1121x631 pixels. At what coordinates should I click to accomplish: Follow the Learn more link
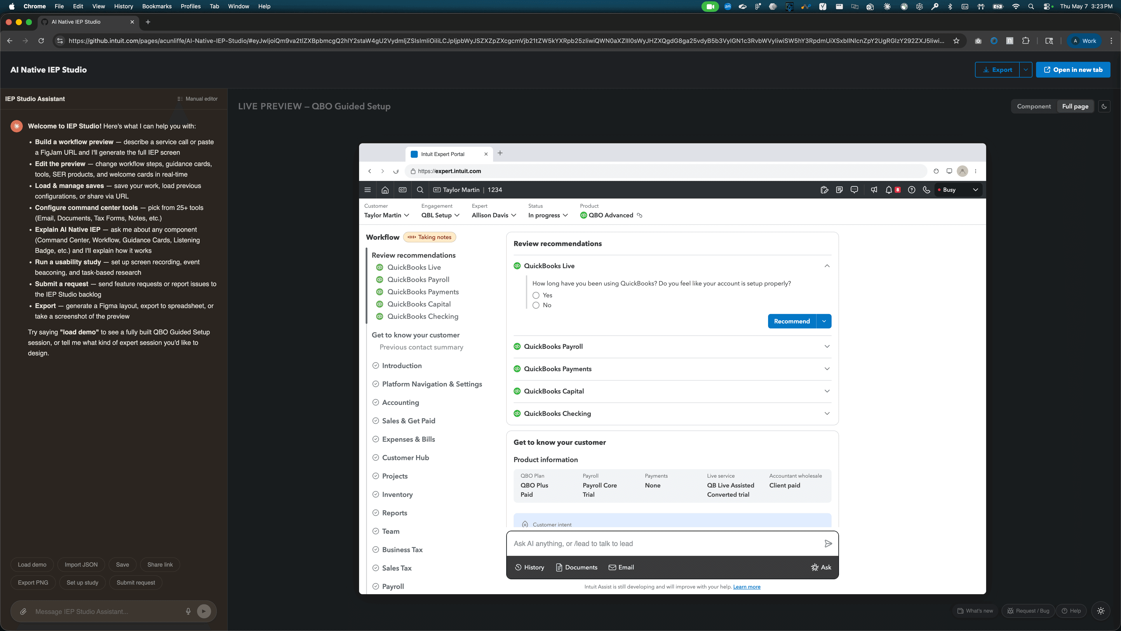tap(747, 587)
